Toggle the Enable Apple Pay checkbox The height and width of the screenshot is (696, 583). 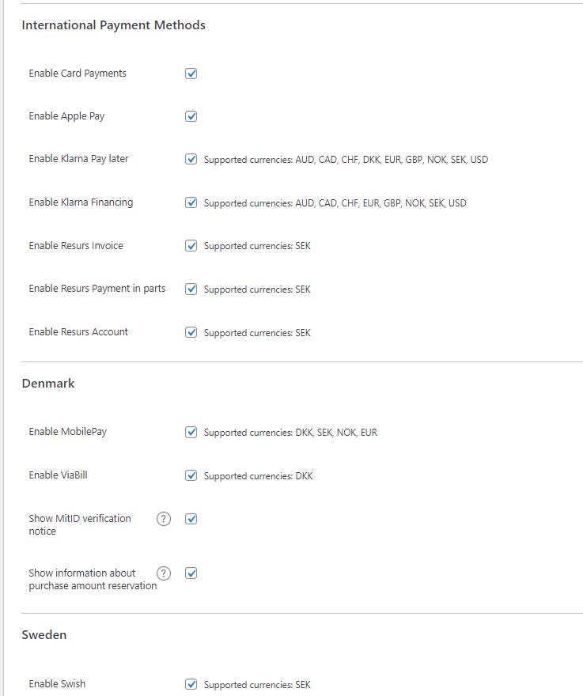(191, 116)
